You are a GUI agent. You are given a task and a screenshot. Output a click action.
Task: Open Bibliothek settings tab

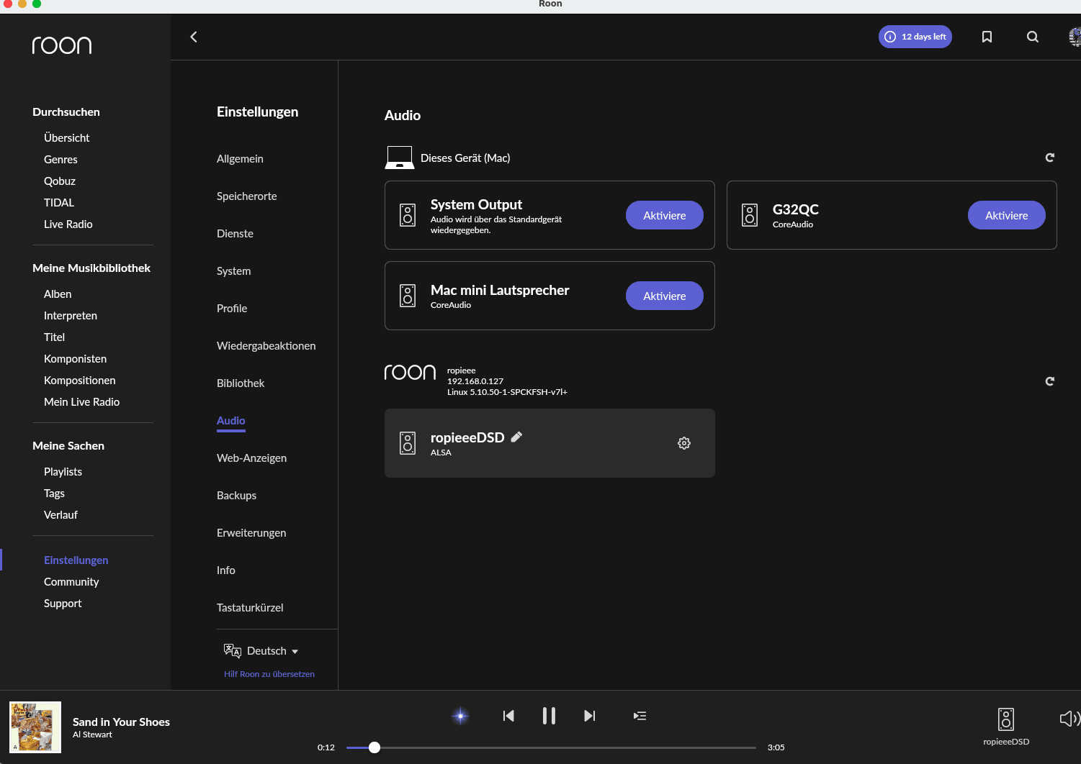tap(241, 383)
